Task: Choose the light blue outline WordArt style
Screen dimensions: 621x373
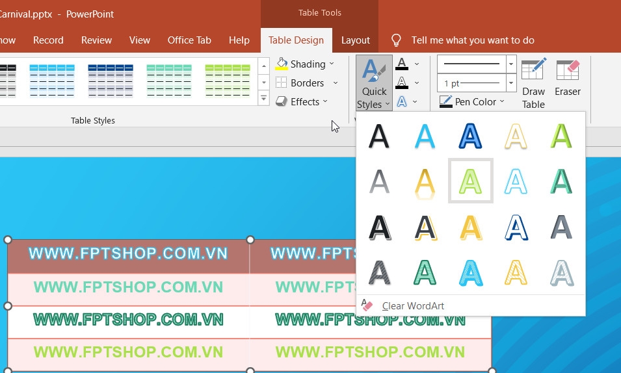Action: click(516, 181)
